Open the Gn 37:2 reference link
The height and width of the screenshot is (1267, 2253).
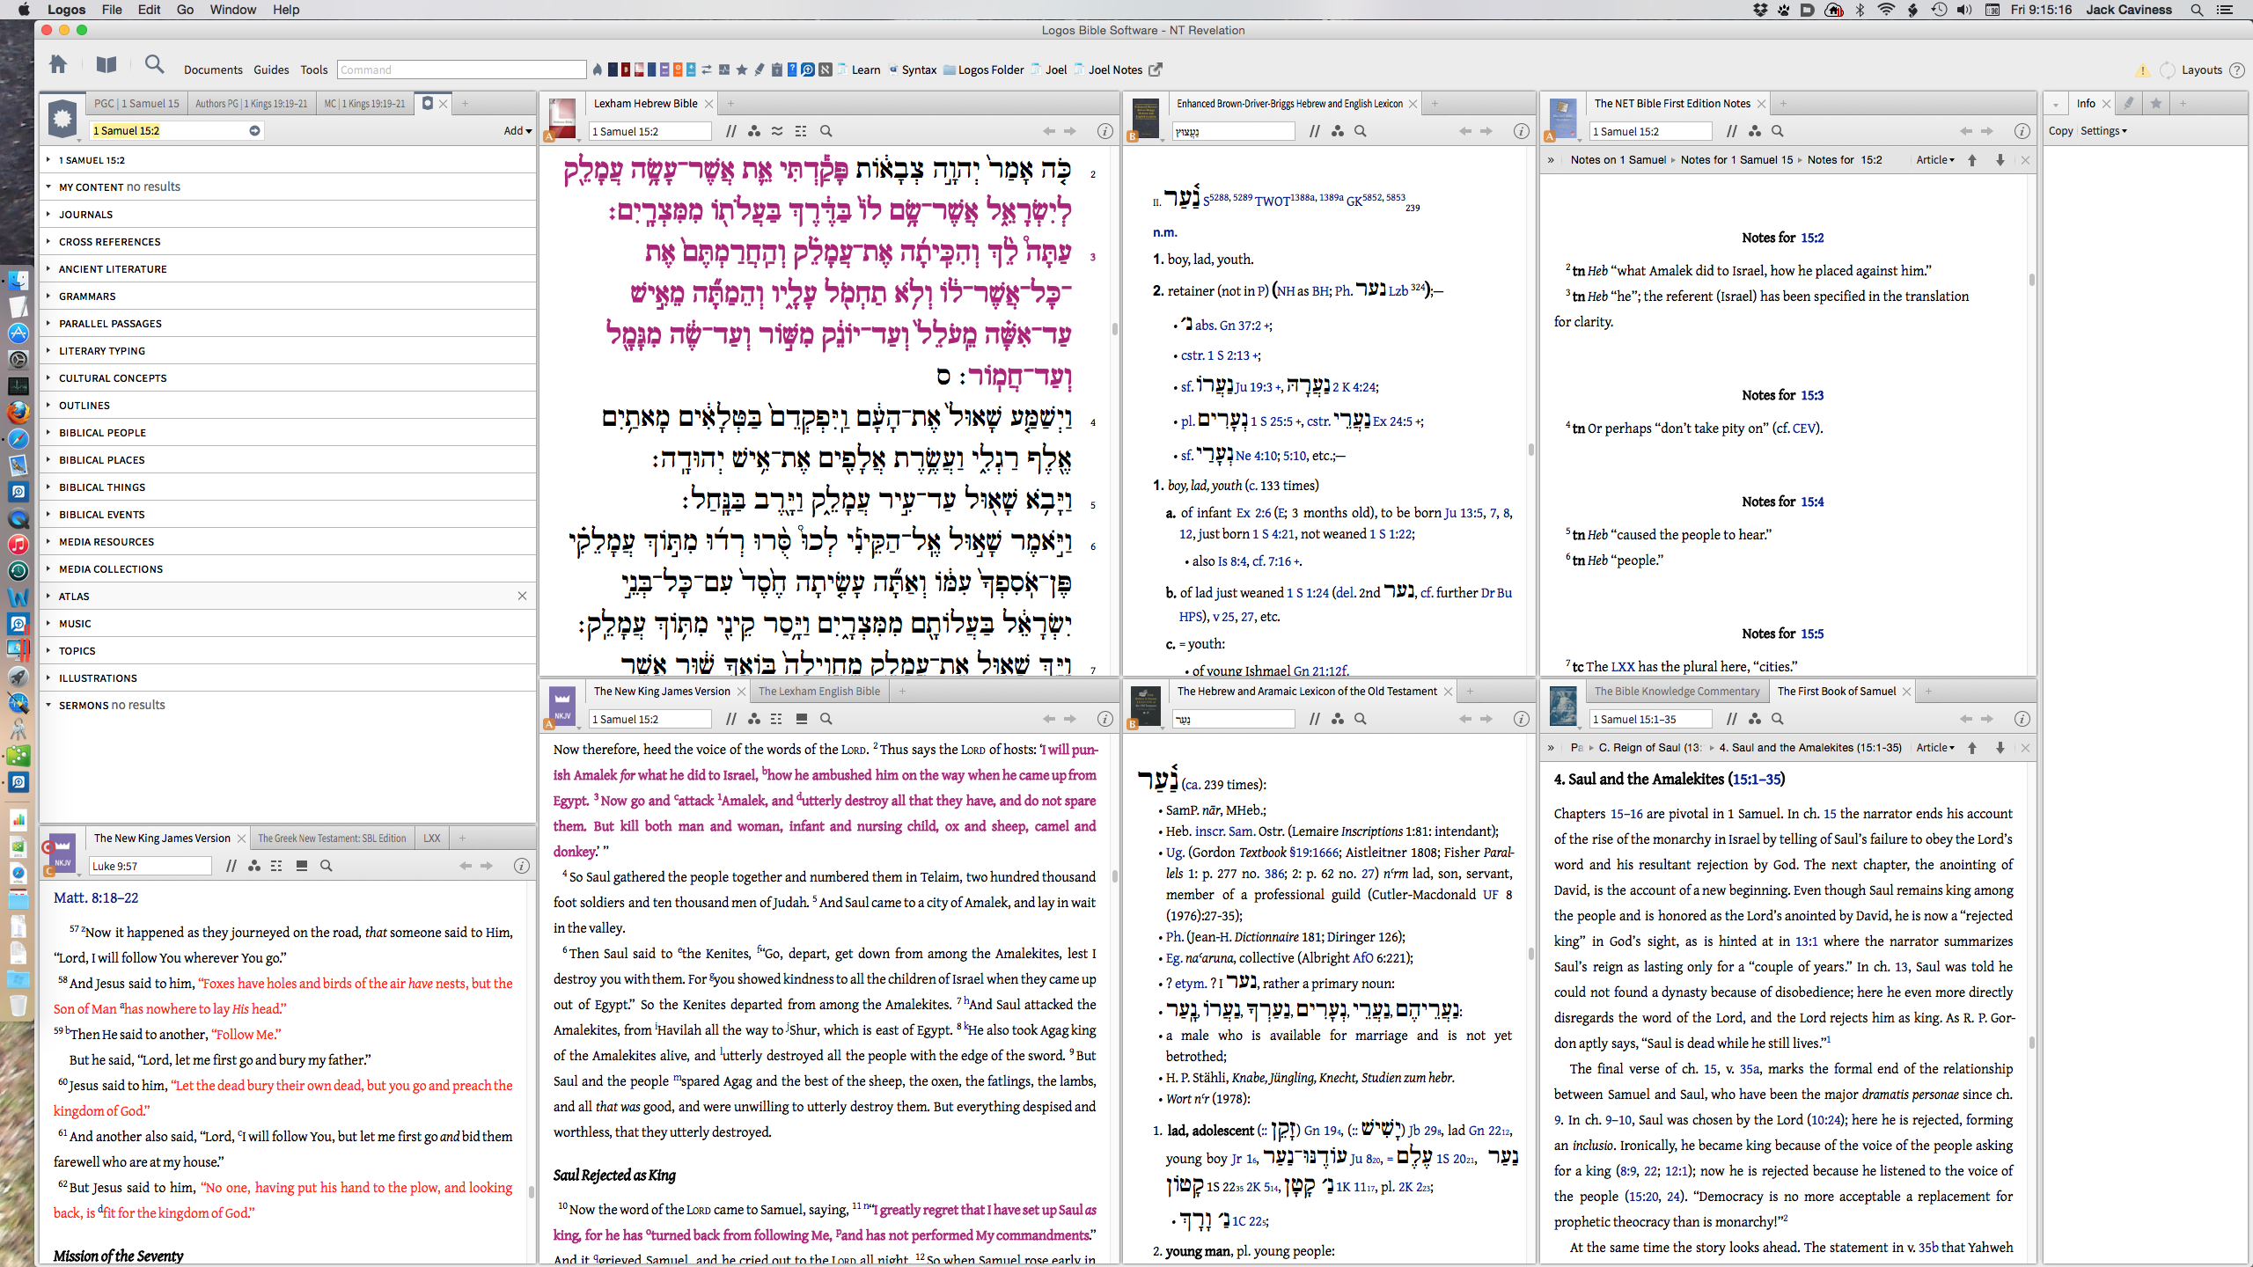point(1239,325)
